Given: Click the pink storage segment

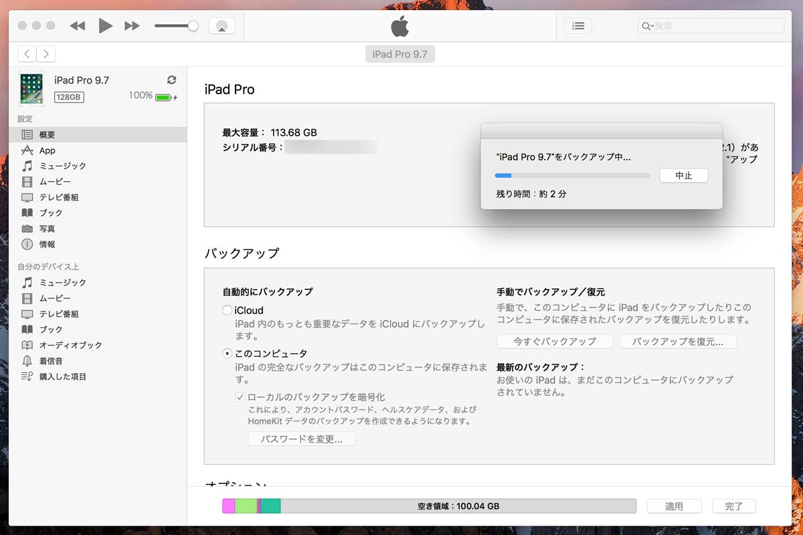Looking at the screenshot, I should (229, 506).
